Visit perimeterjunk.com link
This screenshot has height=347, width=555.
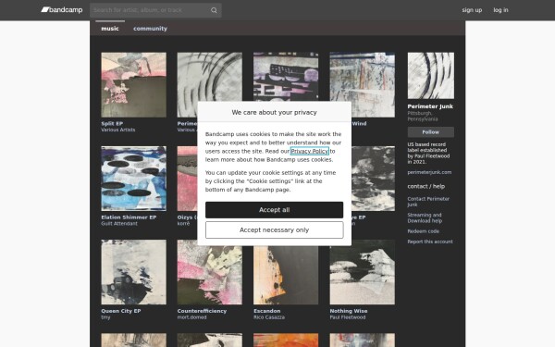click(429, 172)
